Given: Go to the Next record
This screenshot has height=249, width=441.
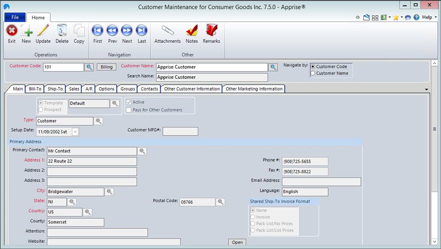Looking at the screenshot, I should point(127,30).
